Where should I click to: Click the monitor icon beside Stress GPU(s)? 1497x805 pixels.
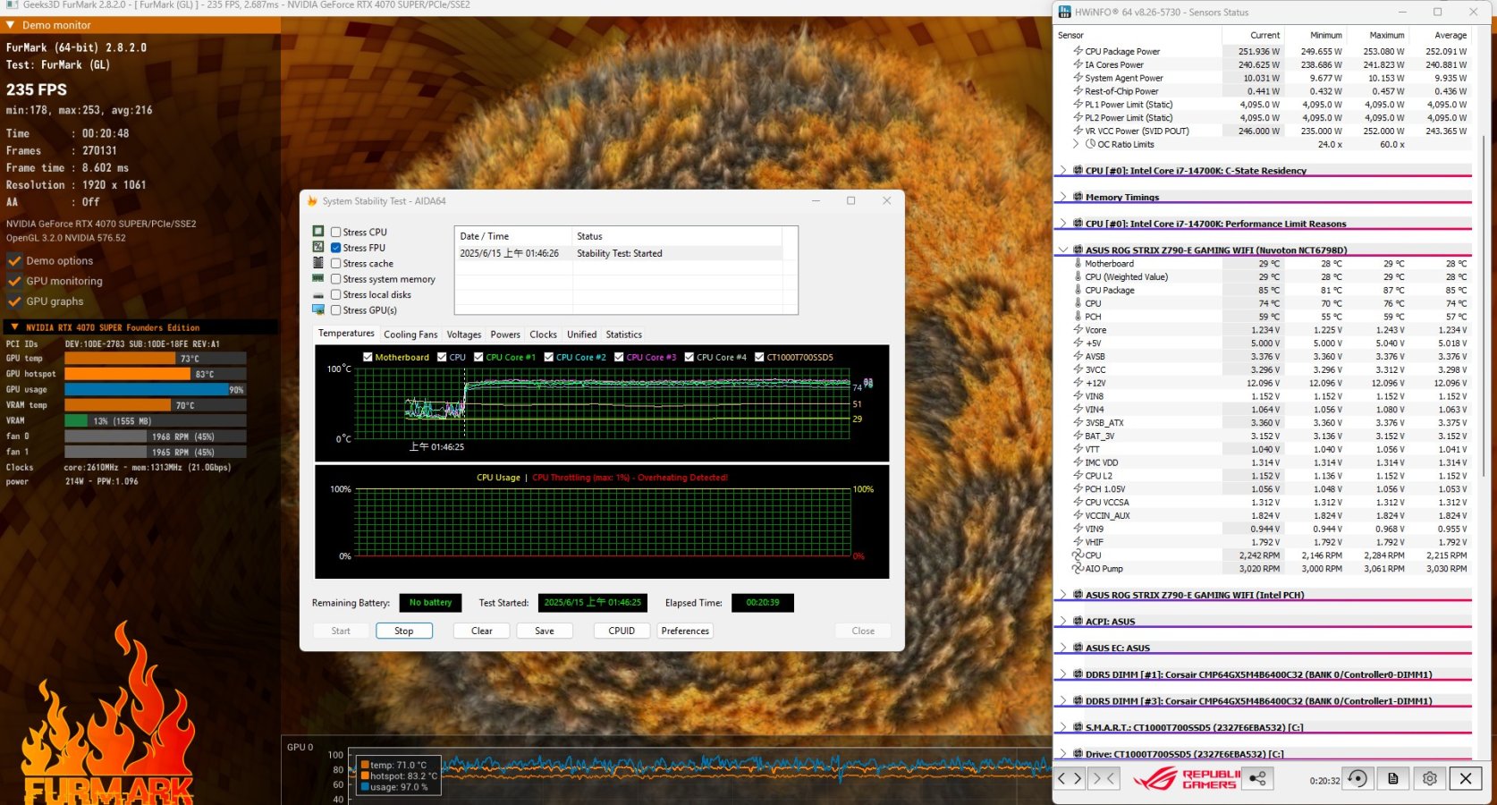pos(317,309)
